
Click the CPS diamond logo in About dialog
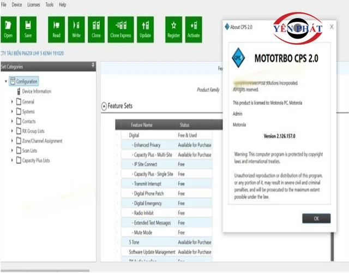(238, 58)
